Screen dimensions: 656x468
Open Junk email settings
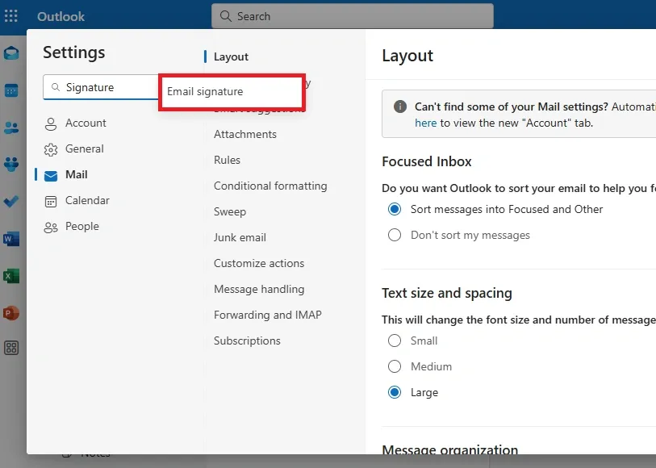(240, 237)
